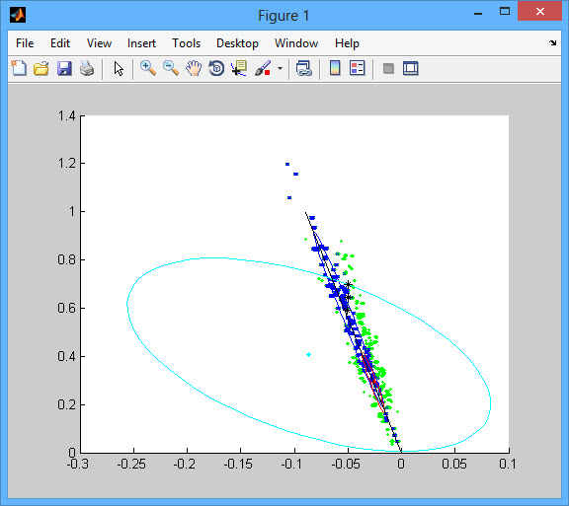Image resolution: width=569 pixels, height=506 pixels.
Task: Enable the Rotate 3D tool
Action: (216, 68)
